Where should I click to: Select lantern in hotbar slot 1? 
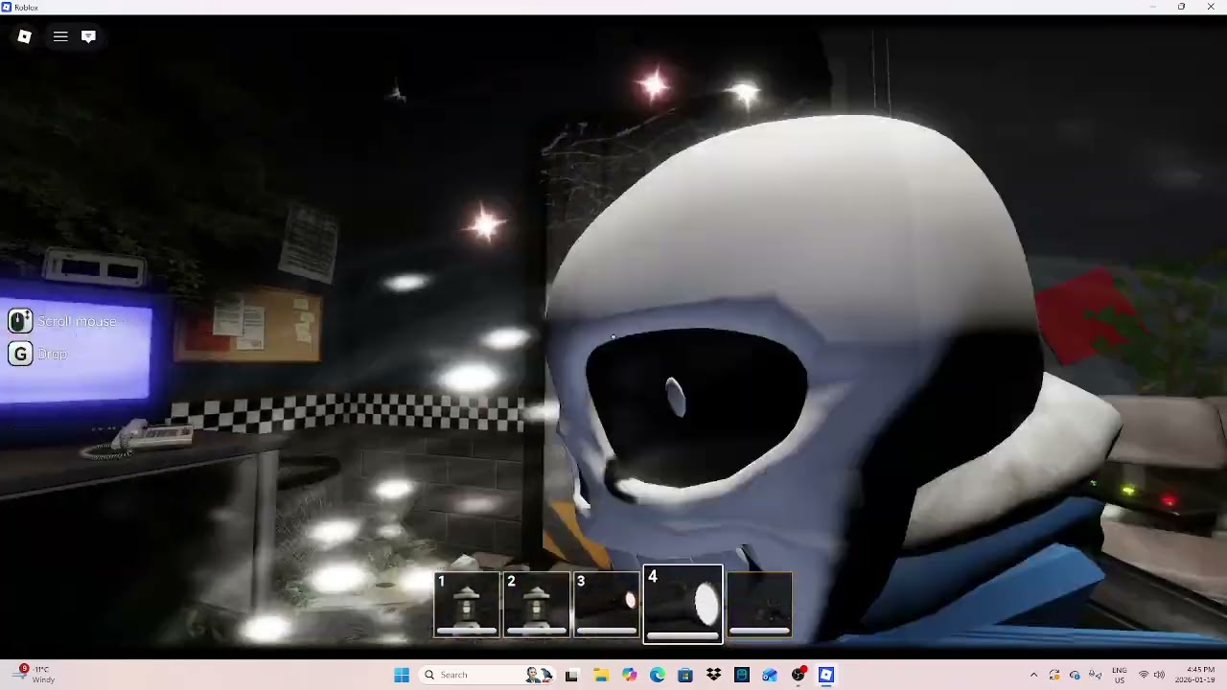coord(467,605)
